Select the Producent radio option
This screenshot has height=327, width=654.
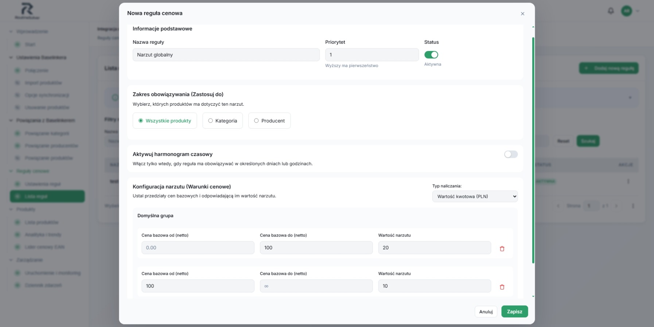tap(269, 121)
